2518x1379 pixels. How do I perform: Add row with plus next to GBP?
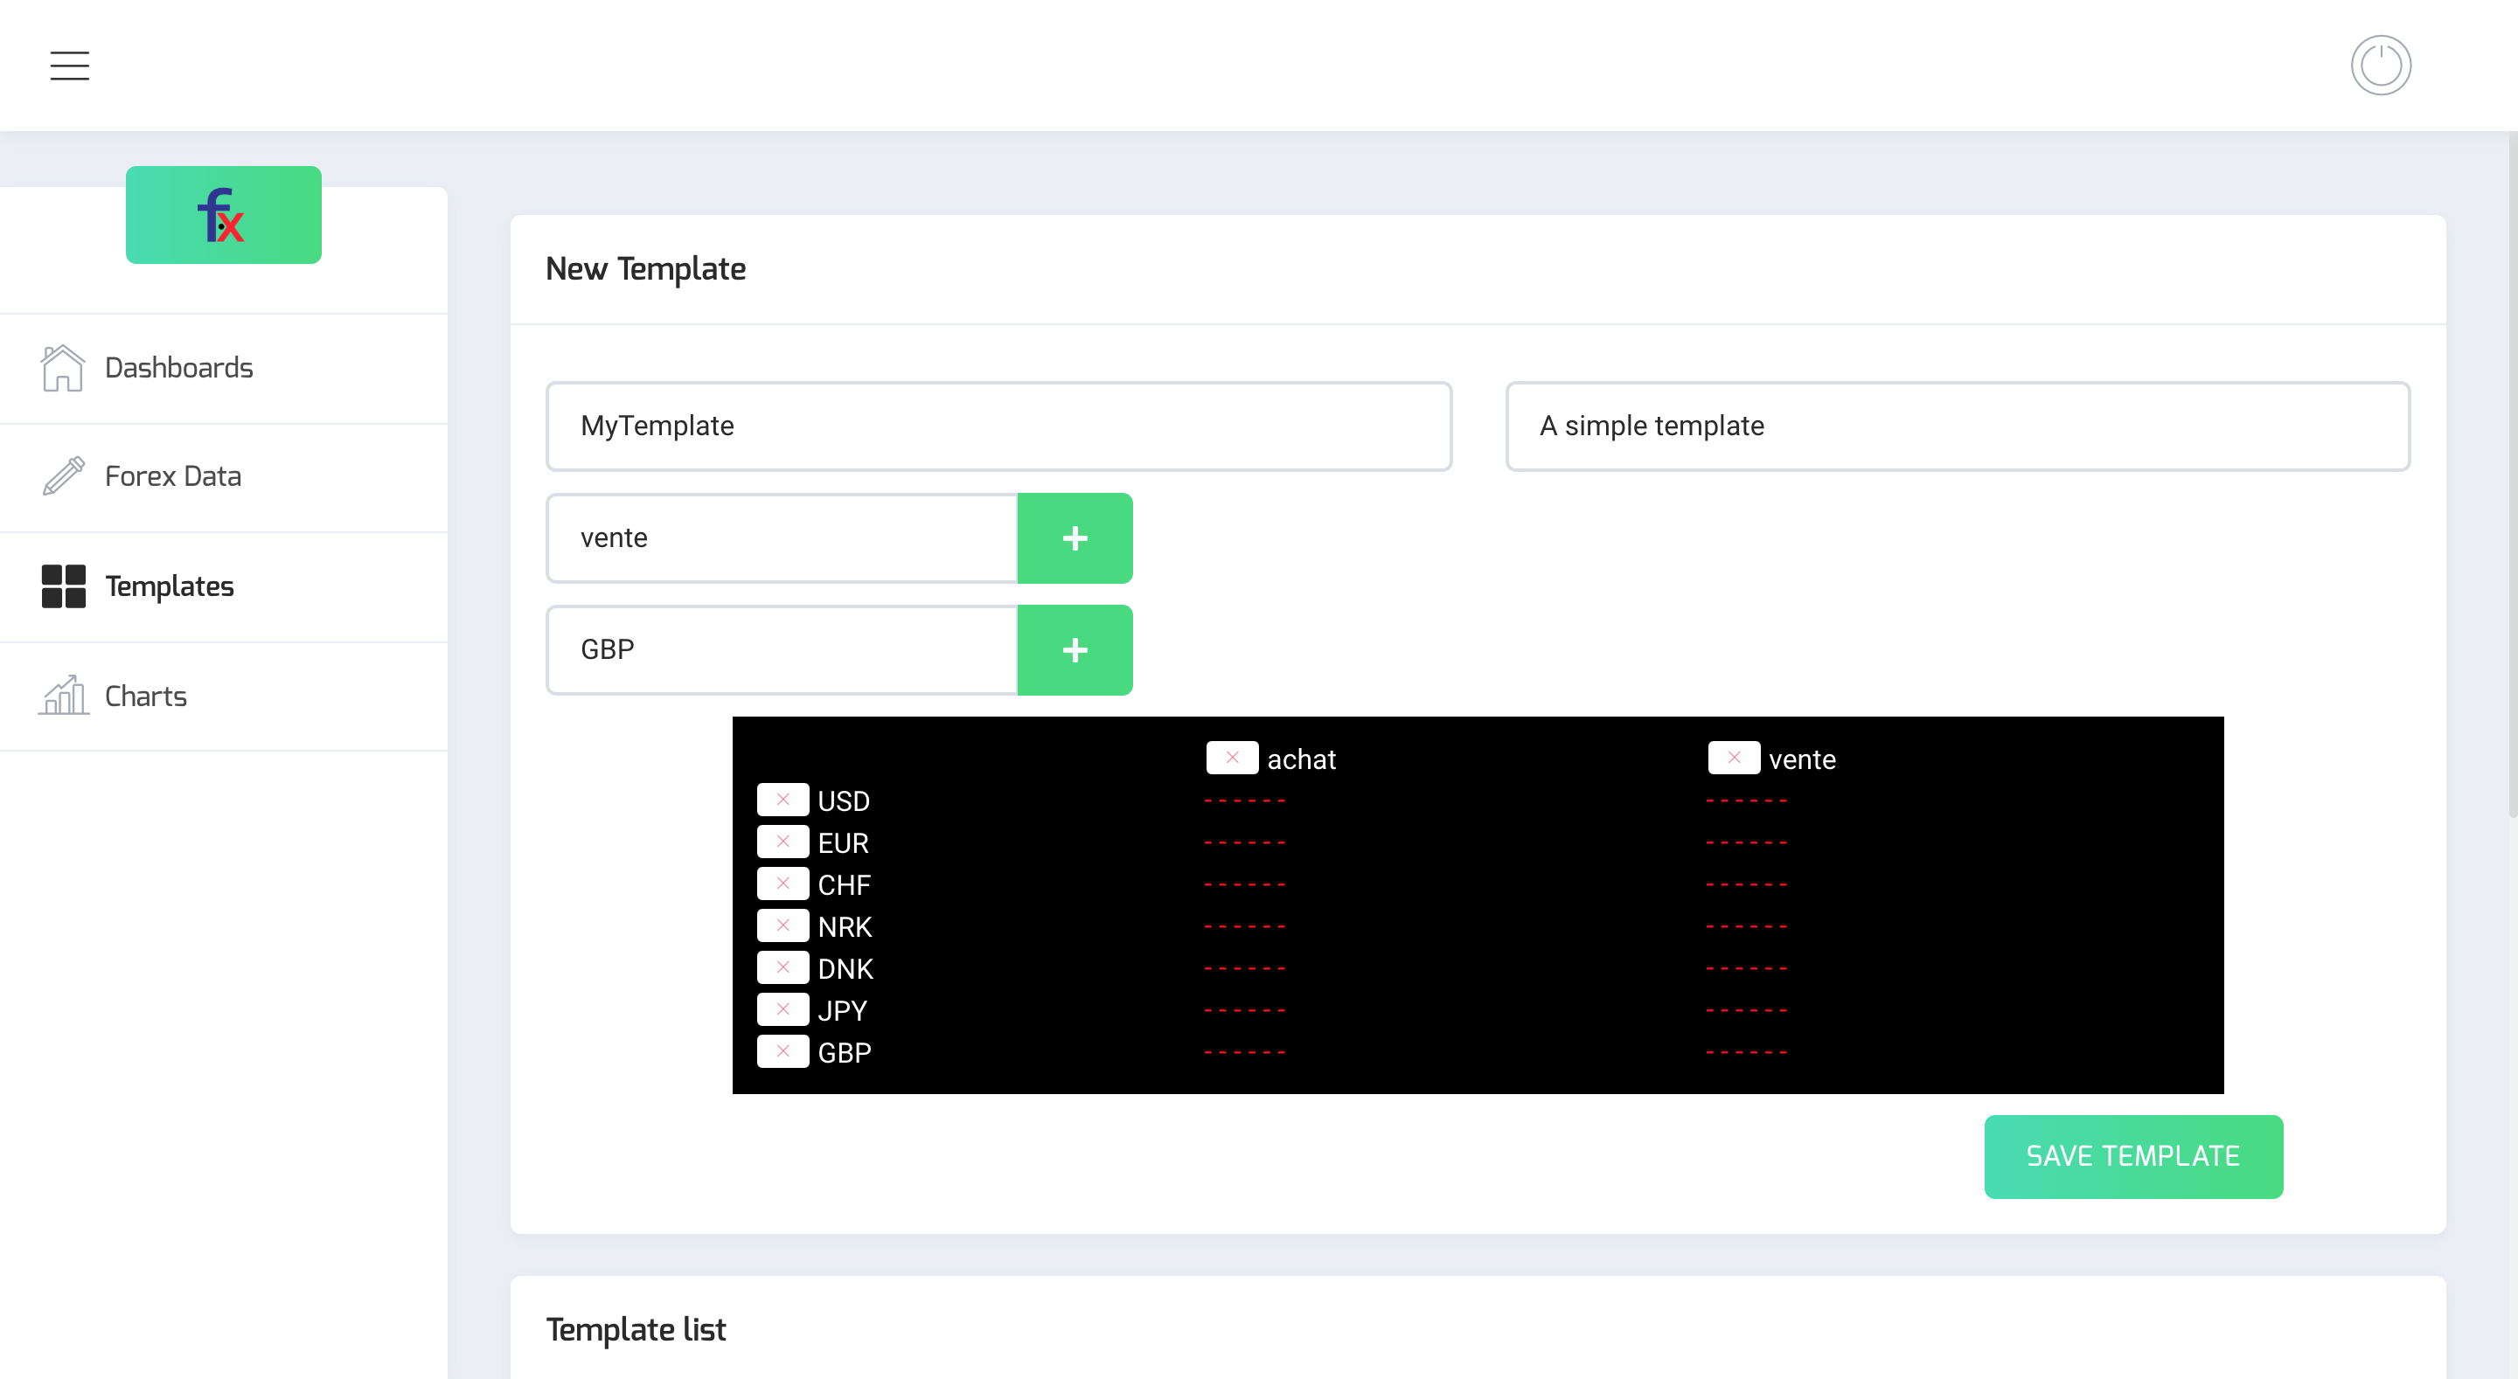point(1075,650)
